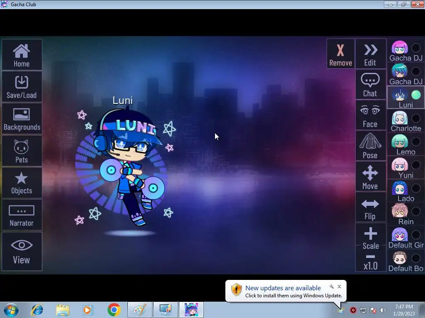Toggle Lemo's visibility circle
Screen dimensions: 425x318
pos(416,142)
